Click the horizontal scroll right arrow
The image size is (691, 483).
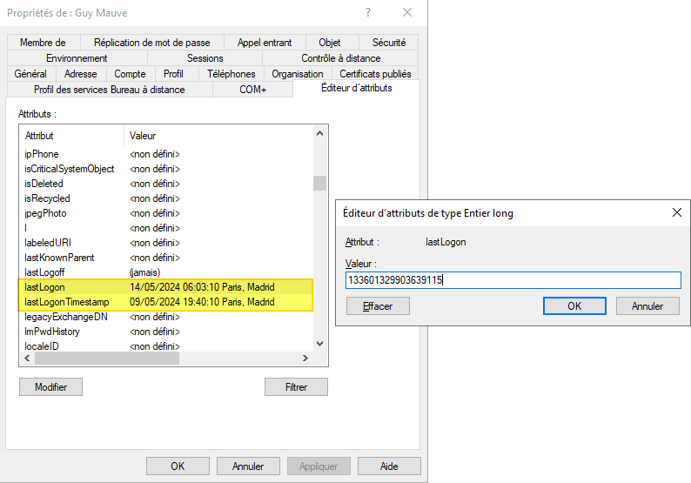pyautogui.click(x=305, y=358)
